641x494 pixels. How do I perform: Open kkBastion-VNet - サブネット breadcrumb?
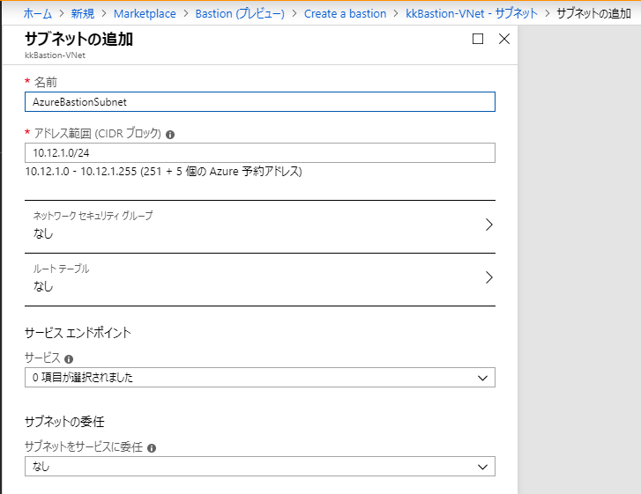click(x=472, y=13)
